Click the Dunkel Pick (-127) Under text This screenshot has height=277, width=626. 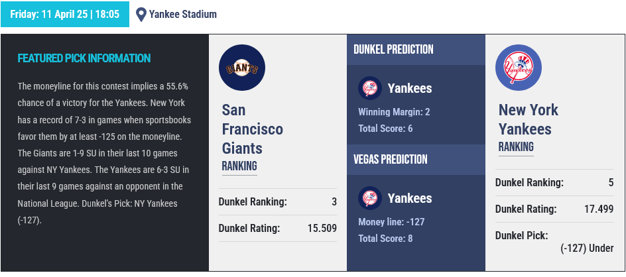point(587,249)
